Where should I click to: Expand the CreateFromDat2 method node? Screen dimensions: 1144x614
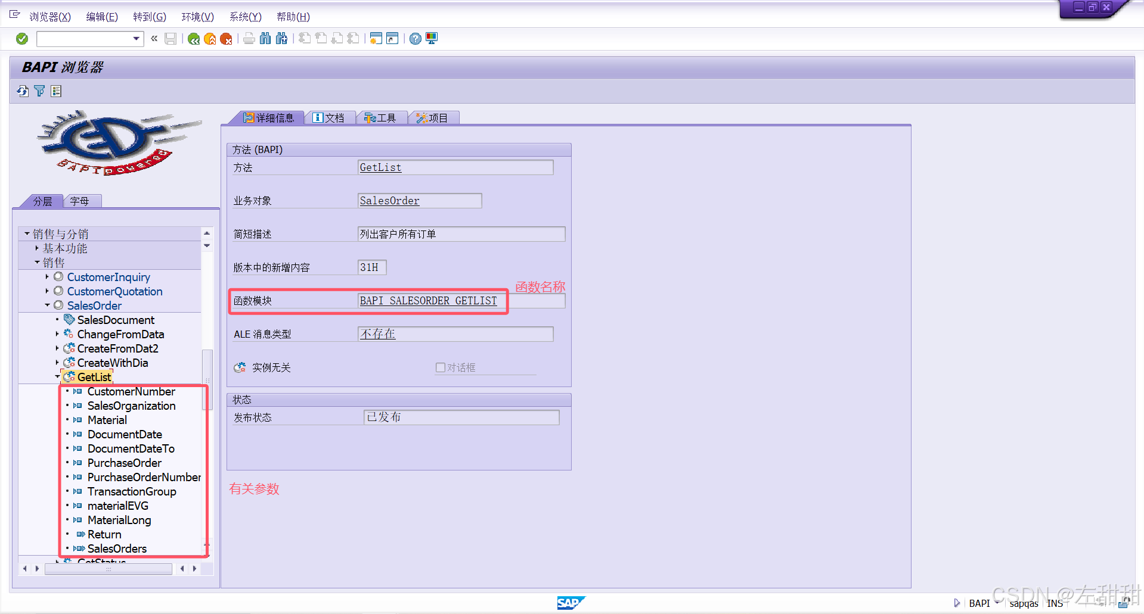point(57,348)
